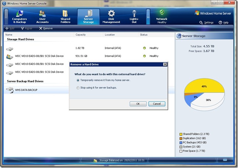Open Settings from top right
The image size is (238, 168).
tap(206, 23)
